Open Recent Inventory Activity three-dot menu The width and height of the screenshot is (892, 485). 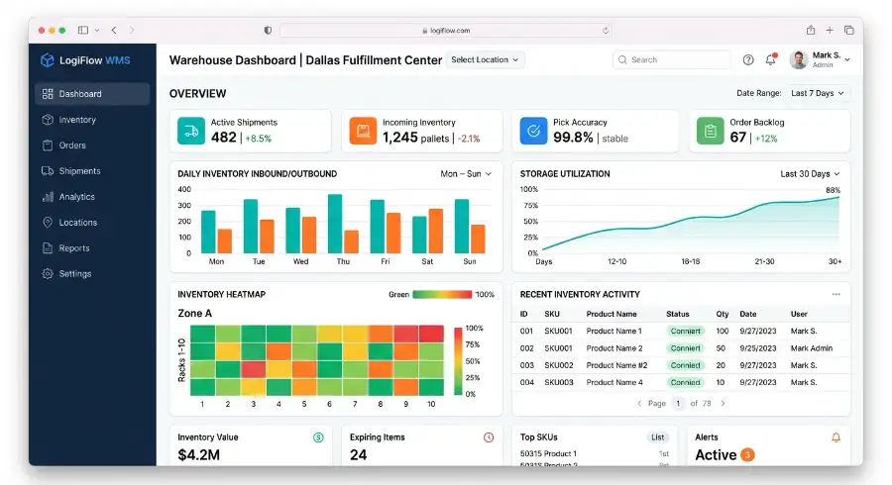[x=836, y=294]
